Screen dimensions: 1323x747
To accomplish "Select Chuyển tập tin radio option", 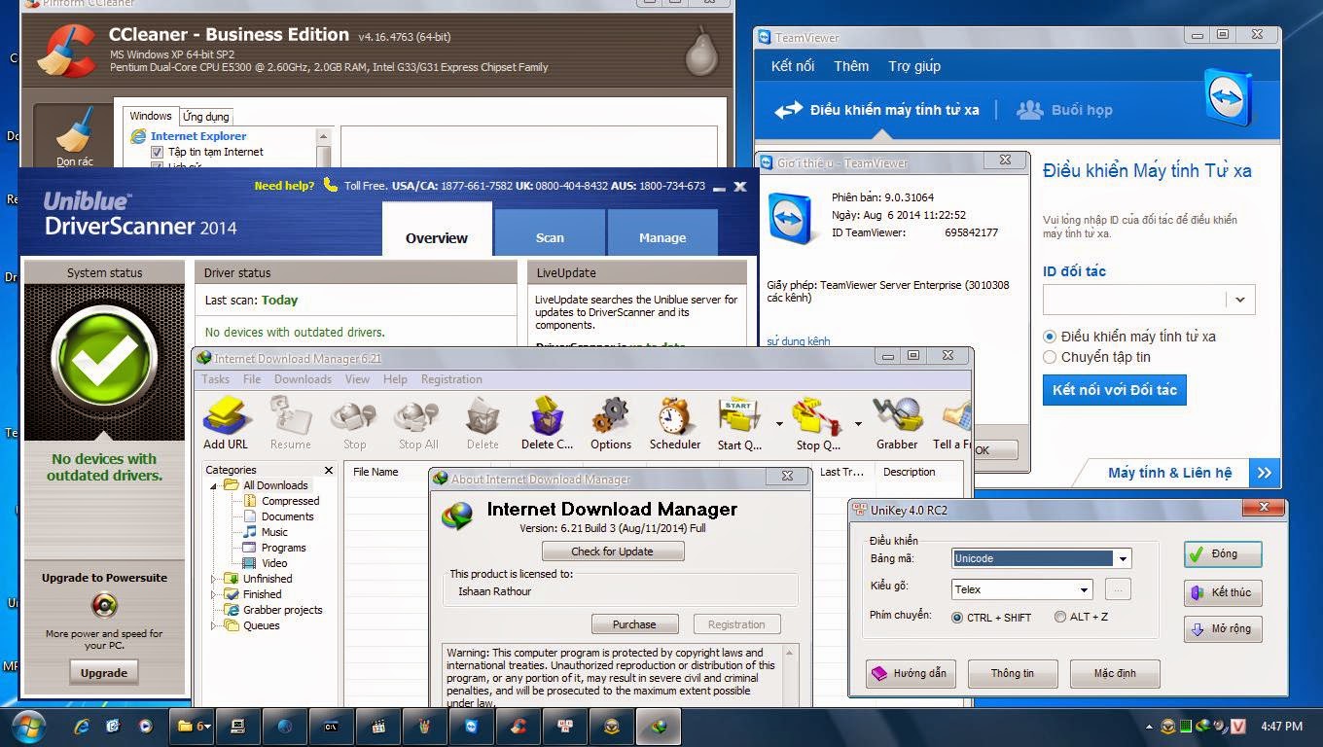I will click(1050, 357).
